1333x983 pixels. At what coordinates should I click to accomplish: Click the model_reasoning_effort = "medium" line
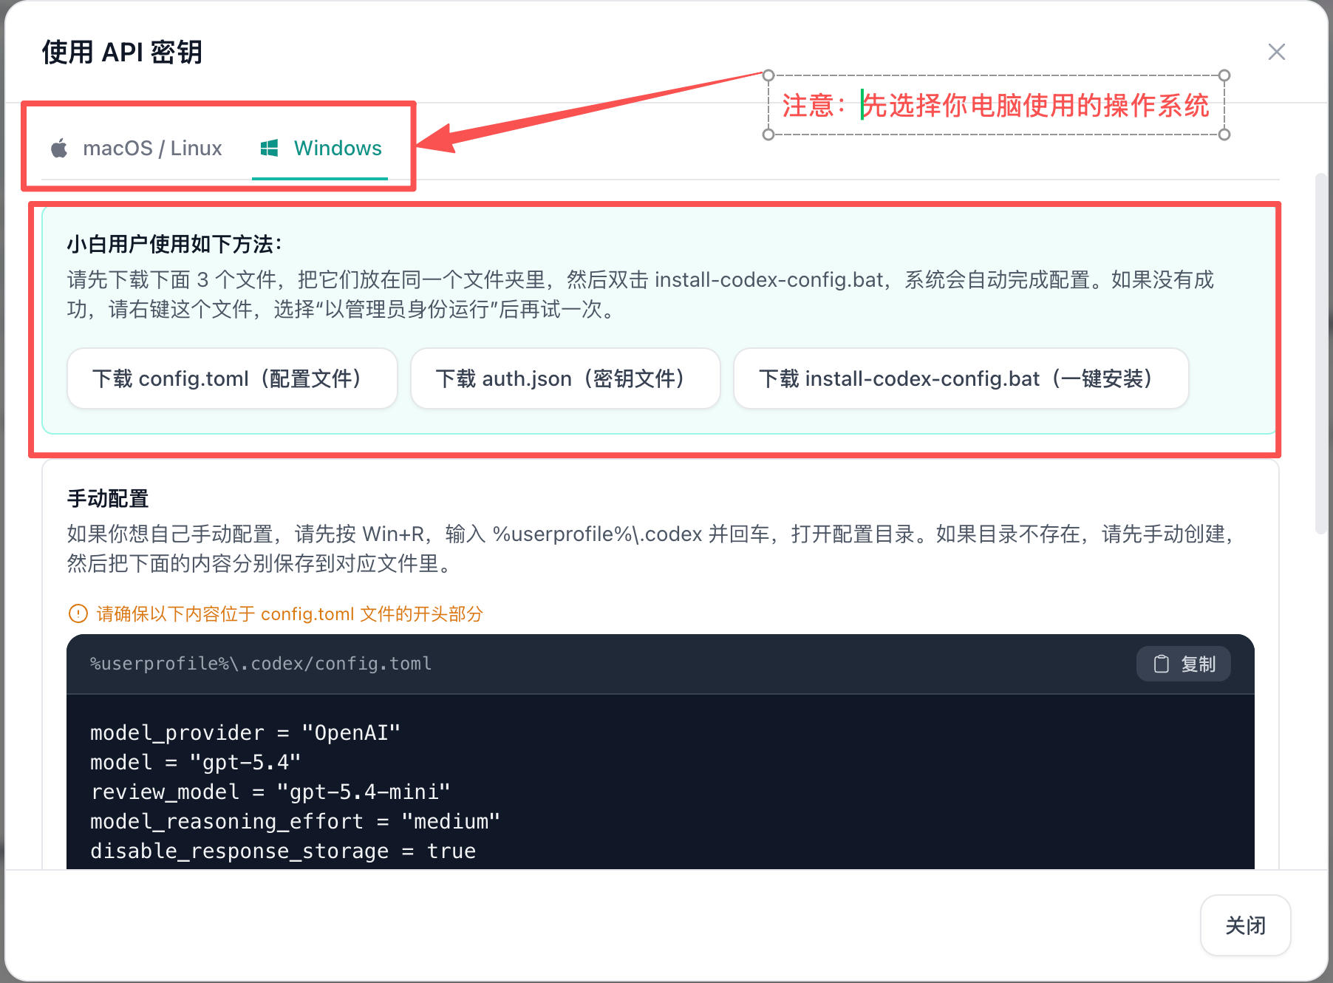point(295,821)
